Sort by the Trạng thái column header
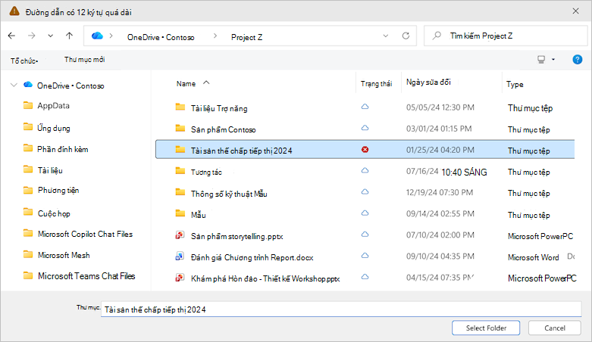This screenshot has height=342, width=592. [x=377, y=84]
